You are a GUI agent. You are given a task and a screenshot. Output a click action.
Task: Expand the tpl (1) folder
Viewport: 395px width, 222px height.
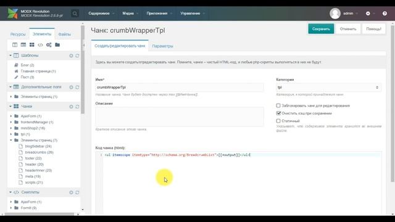11,134
